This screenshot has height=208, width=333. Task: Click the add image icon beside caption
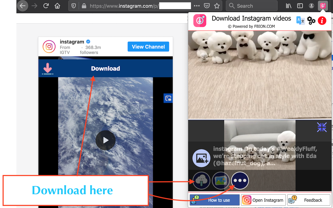click(201, 158)
